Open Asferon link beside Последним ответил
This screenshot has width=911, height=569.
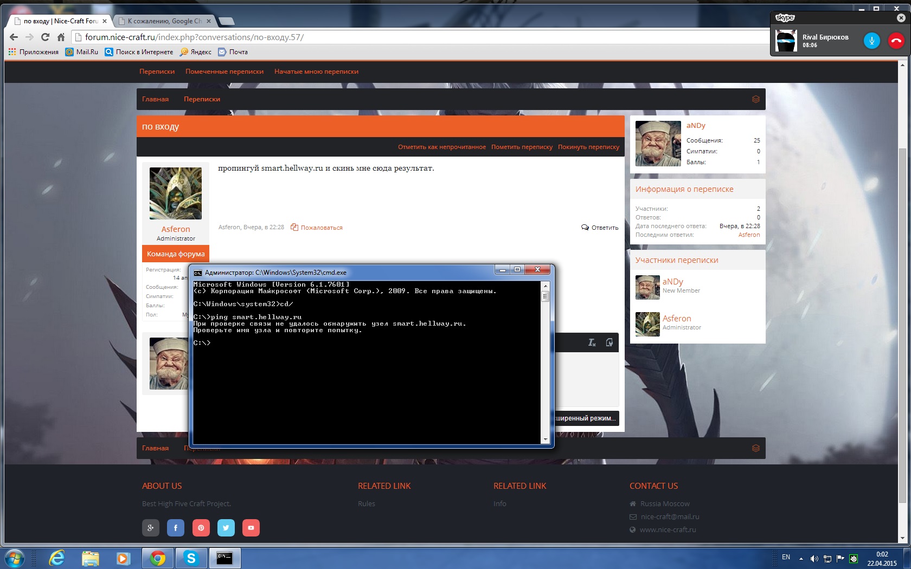coord(749,235)
